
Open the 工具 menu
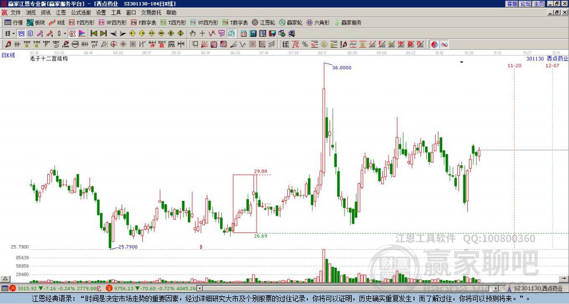(116, 13)
